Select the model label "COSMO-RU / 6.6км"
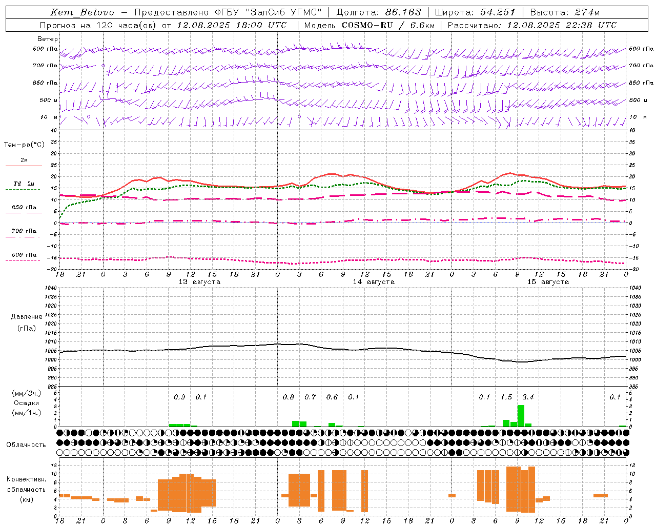Viewport: 656px width, 525px height. pos(388,25)
